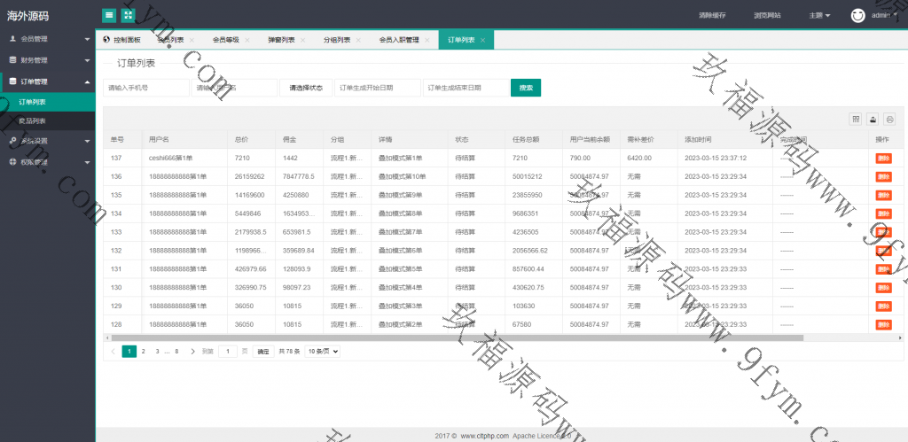Click the print table icon
The height and width of the screenshot is (442, 908).
coord(889,120)
